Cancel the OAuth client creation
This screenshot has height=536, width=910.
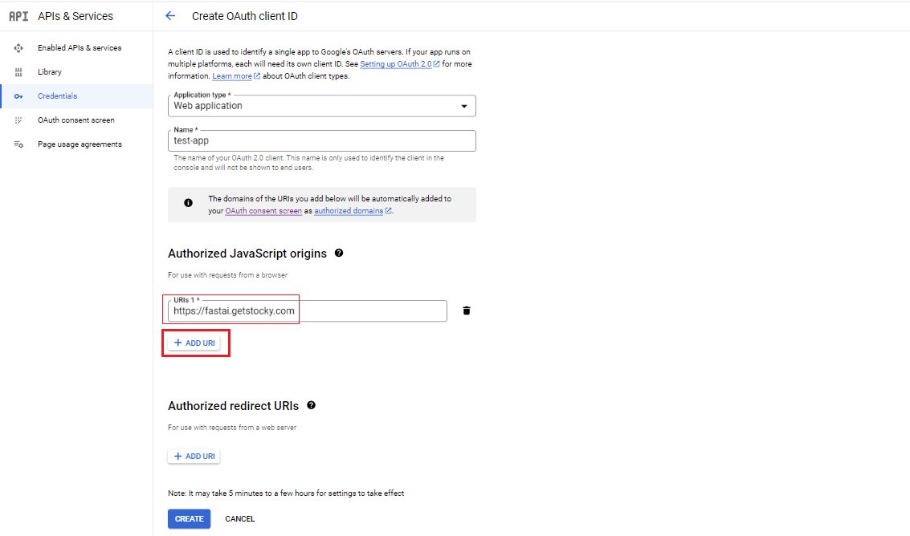[239, 519]
